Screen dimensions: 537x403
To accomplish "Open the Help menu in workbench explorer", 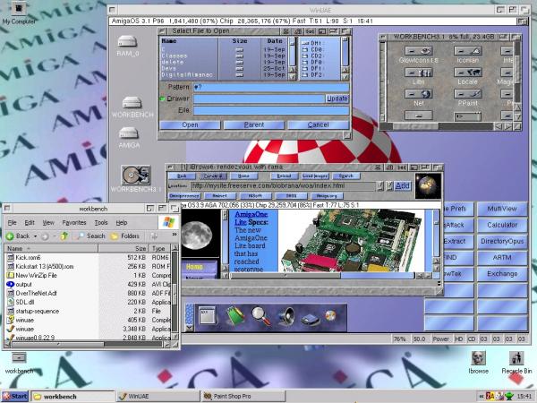I will (122, 223).
